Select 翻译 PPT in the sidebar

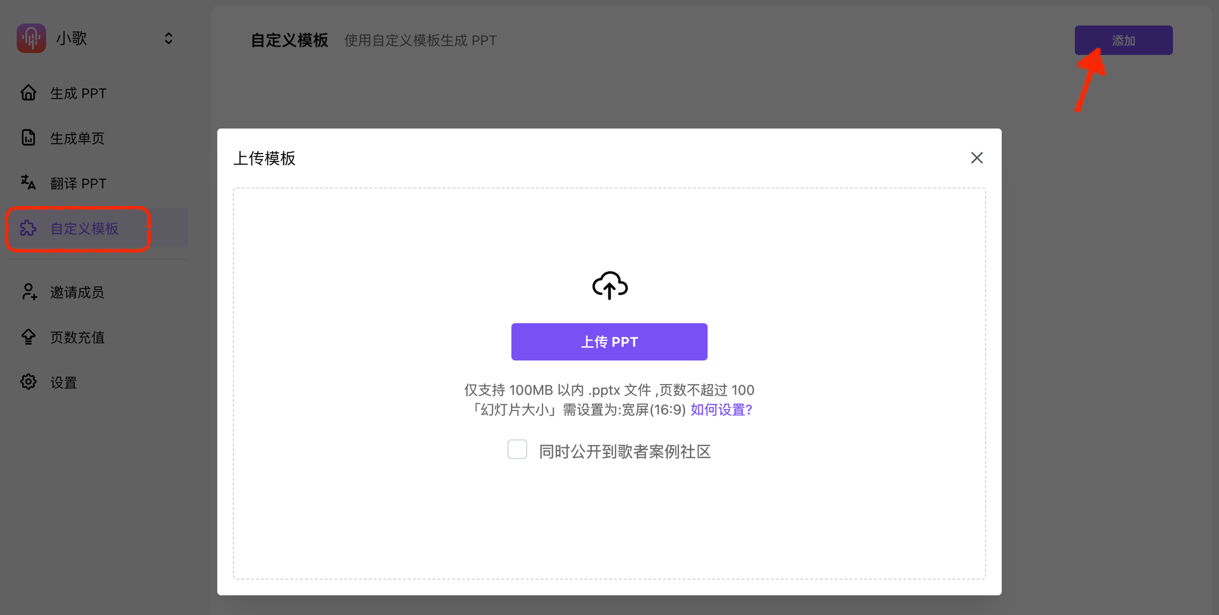78,183
